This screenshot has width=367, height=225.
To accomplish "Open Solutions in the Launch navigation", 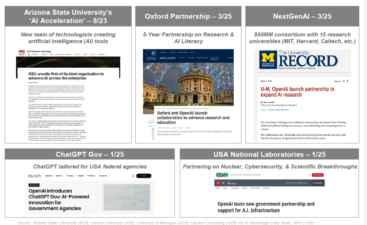I will pyautogui.click(x=49, y=176).
